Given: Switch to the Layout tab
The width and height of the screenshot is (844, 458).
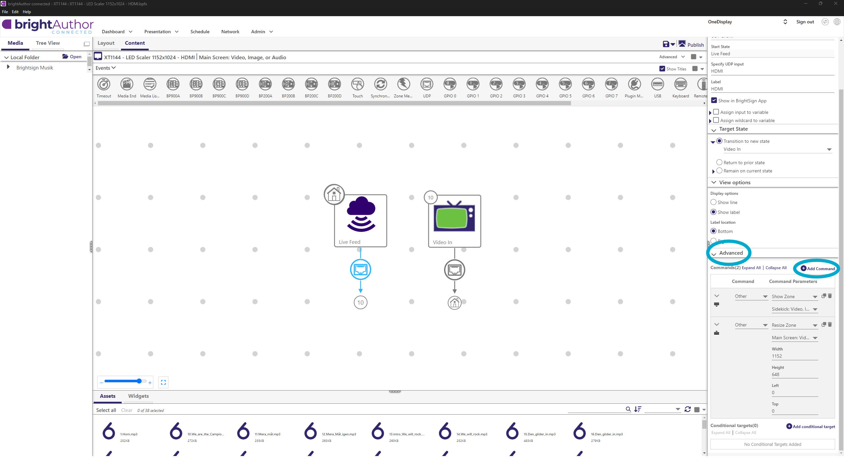Looking at the screenshot, I should [x=106, y=43].
